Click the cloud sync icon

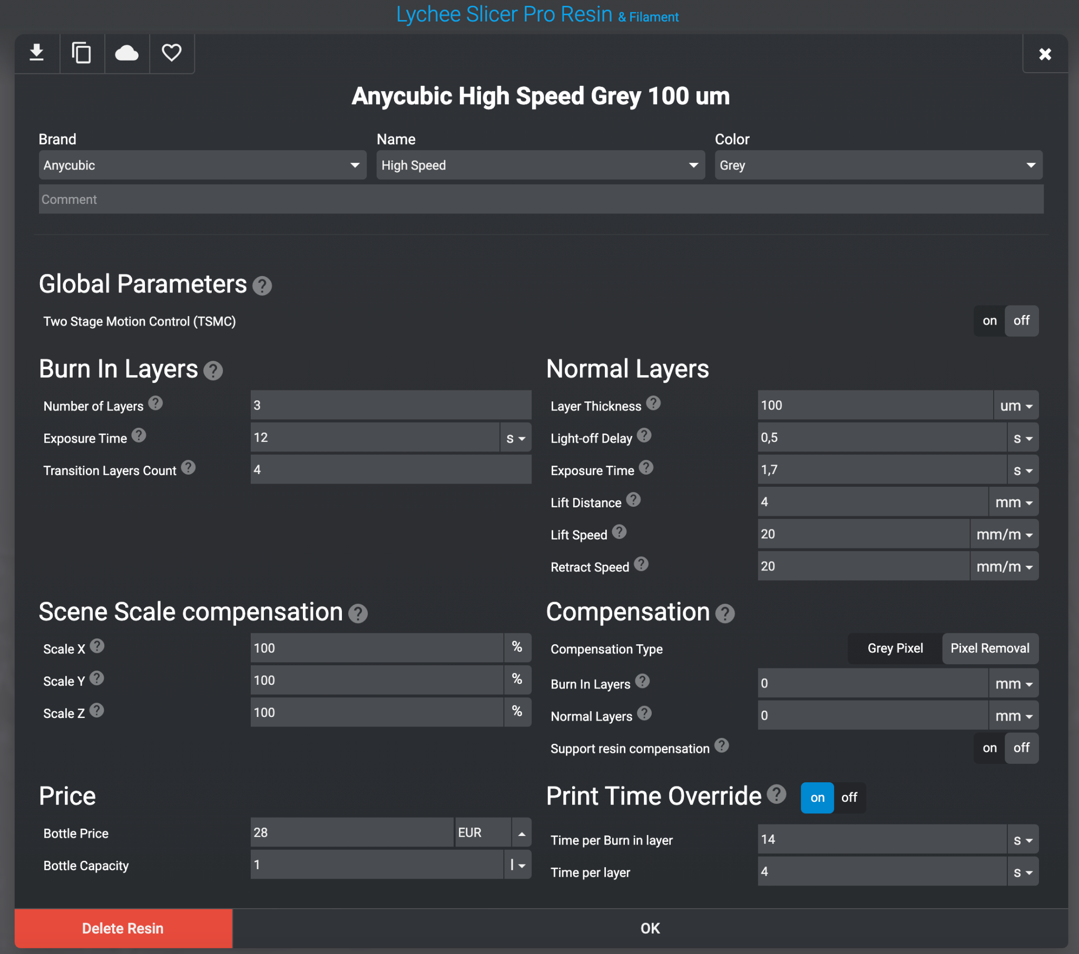coord(126,53)
